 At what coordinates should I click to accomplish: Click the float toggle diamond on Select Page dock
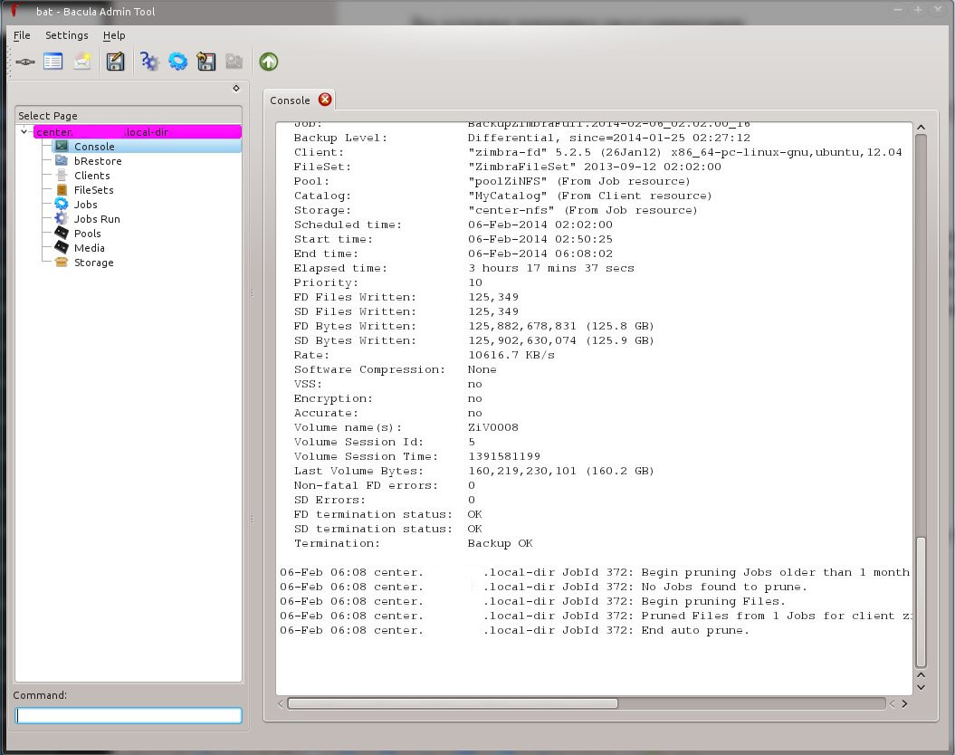[x=236, y=89]
